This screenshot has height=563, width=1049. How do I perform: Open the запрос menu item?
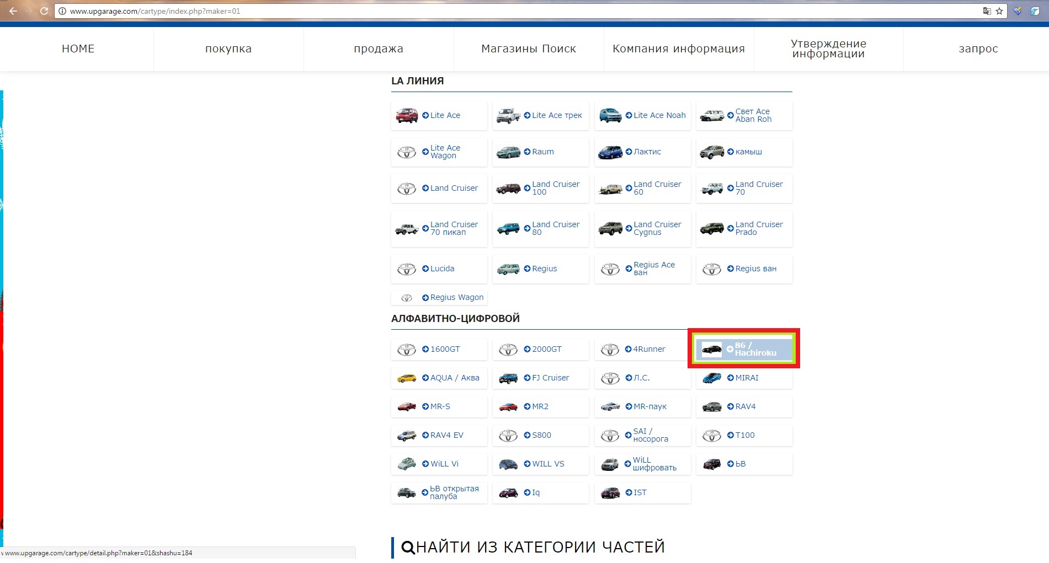[x=978, y=49]
